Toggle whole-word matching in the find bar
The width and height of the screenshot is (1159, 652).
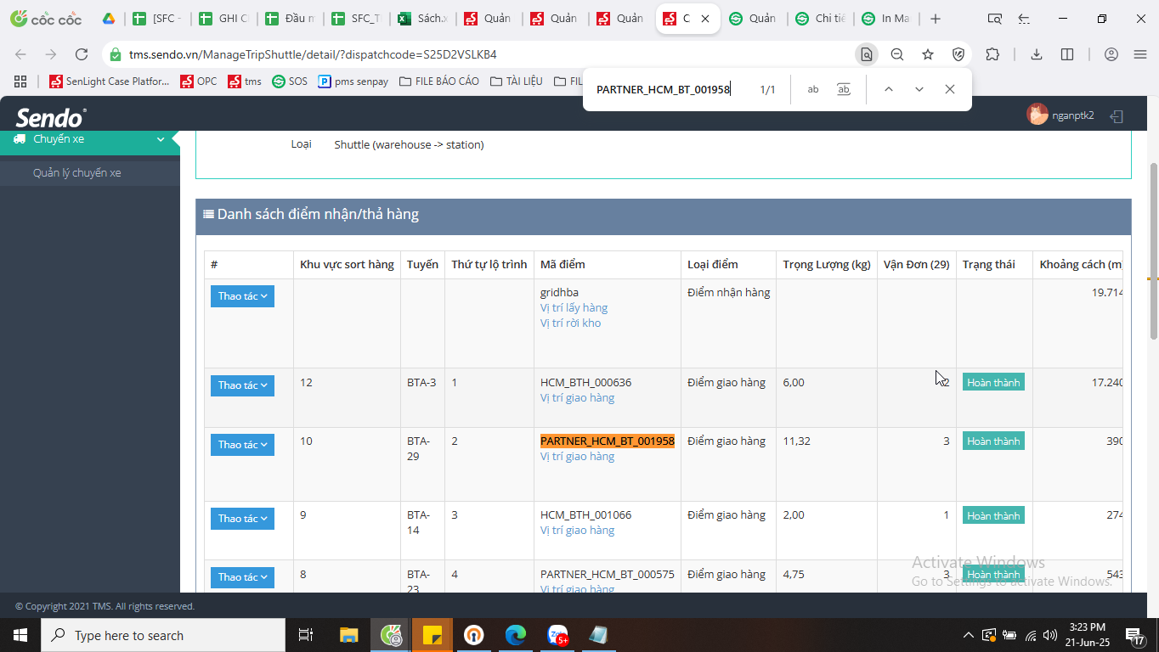(843, 89)
